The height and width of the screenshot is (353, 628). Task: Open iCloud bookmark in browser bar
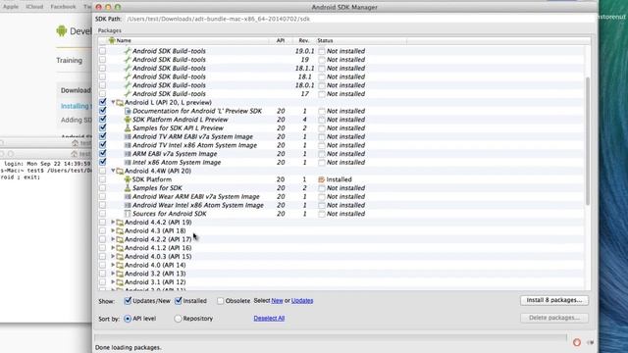pyautogui.click(x=34, y=7)
